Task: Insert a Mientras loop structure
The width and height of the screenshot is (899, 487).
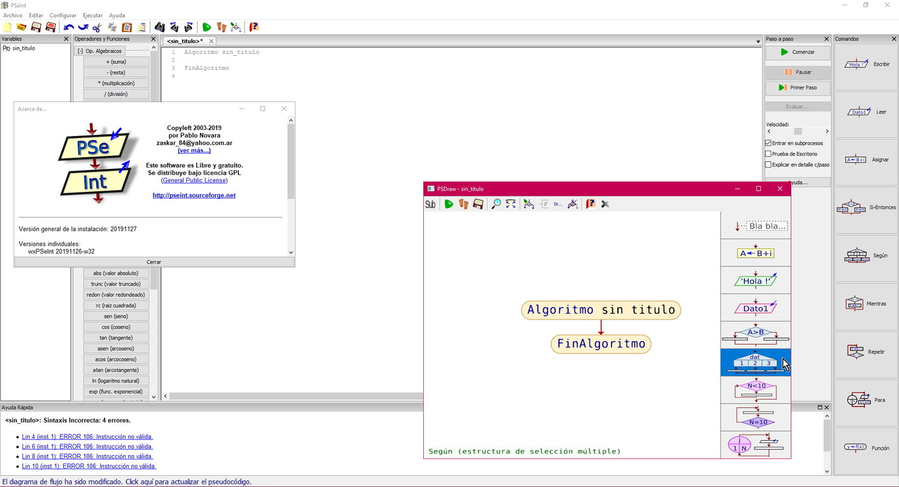Action: coord(865,304)
